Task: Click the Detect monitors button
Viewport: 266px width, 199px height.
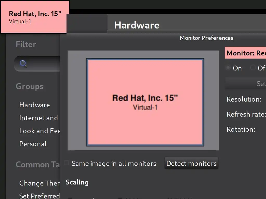Action: [x=191, y=164]
